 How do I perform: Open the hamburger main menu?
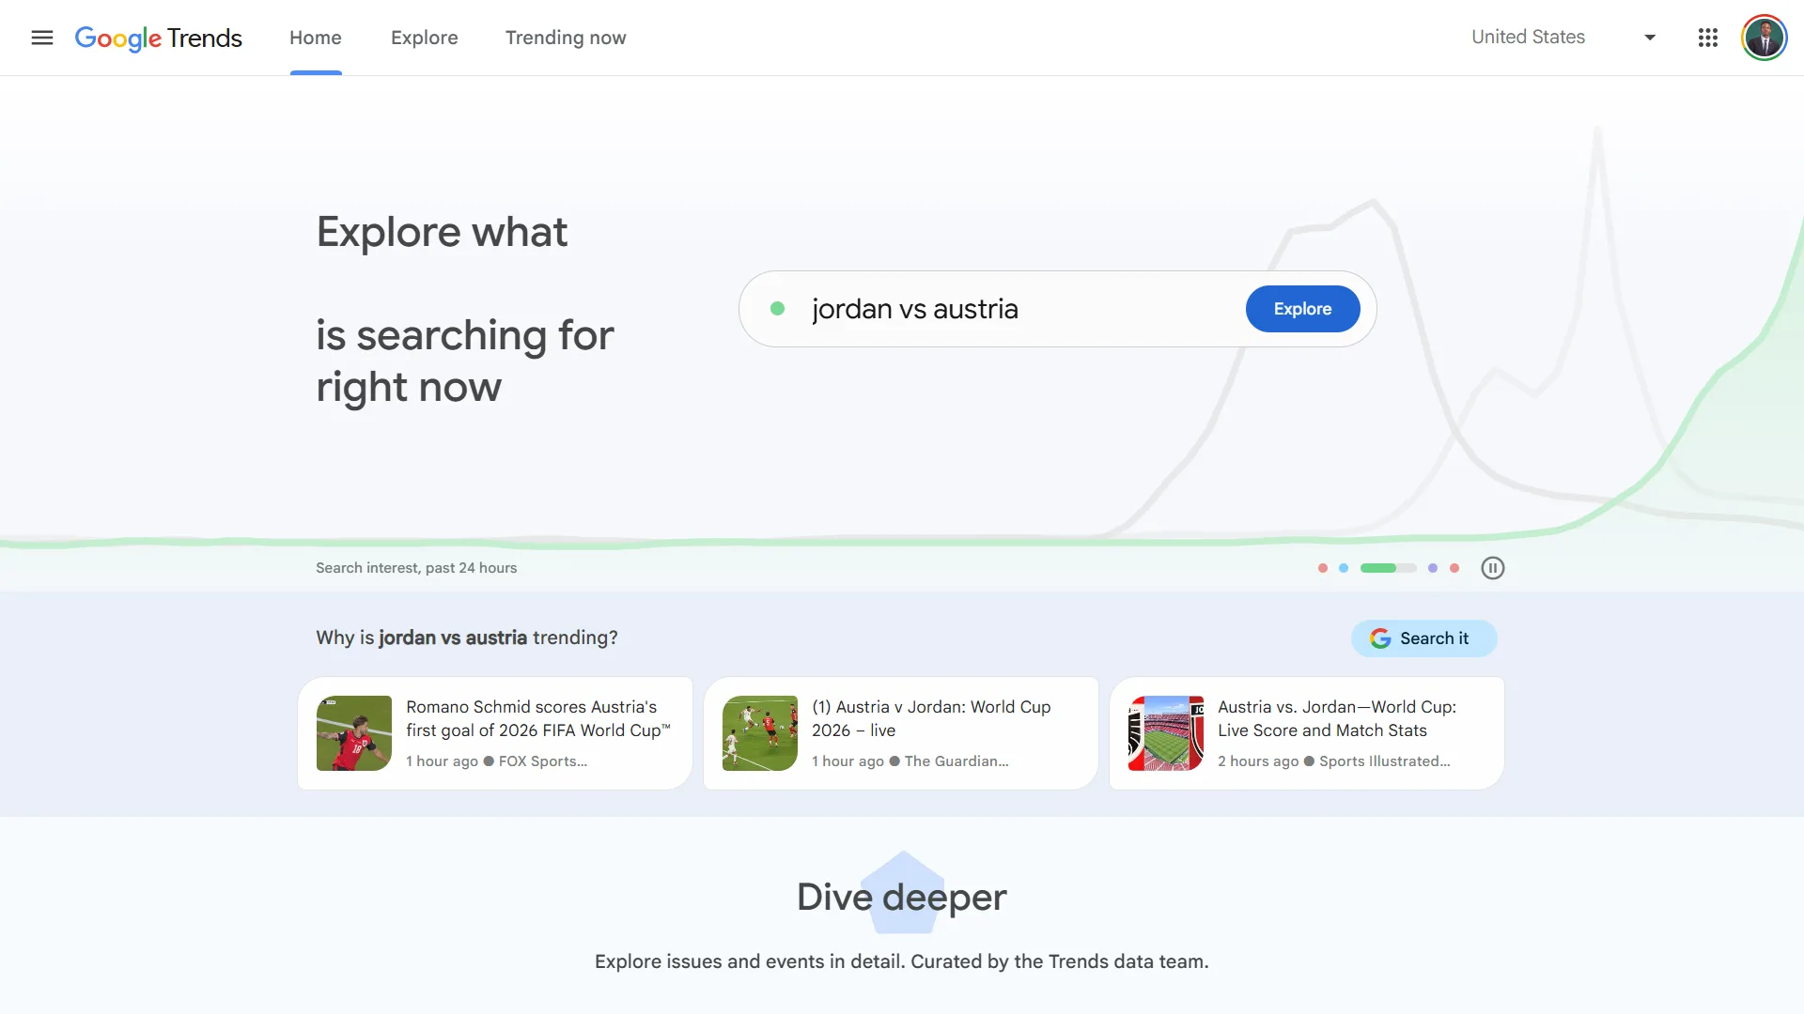pyautogui.click(x=42, y=38)
